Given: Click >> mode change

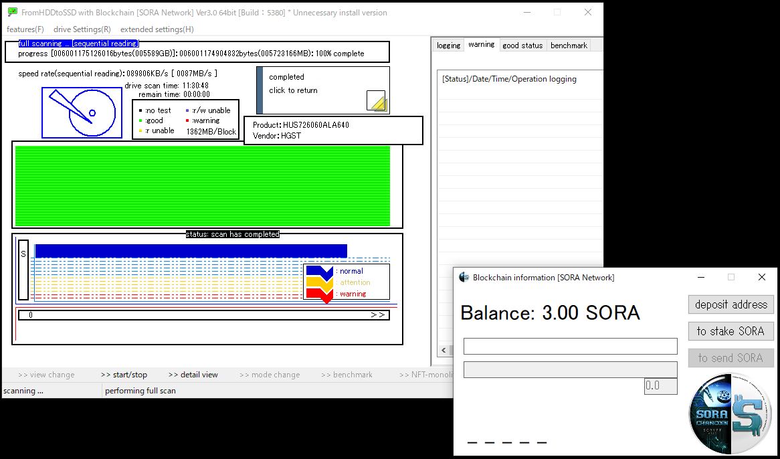Looking at the screenshot, I should [x=269, y=375].
